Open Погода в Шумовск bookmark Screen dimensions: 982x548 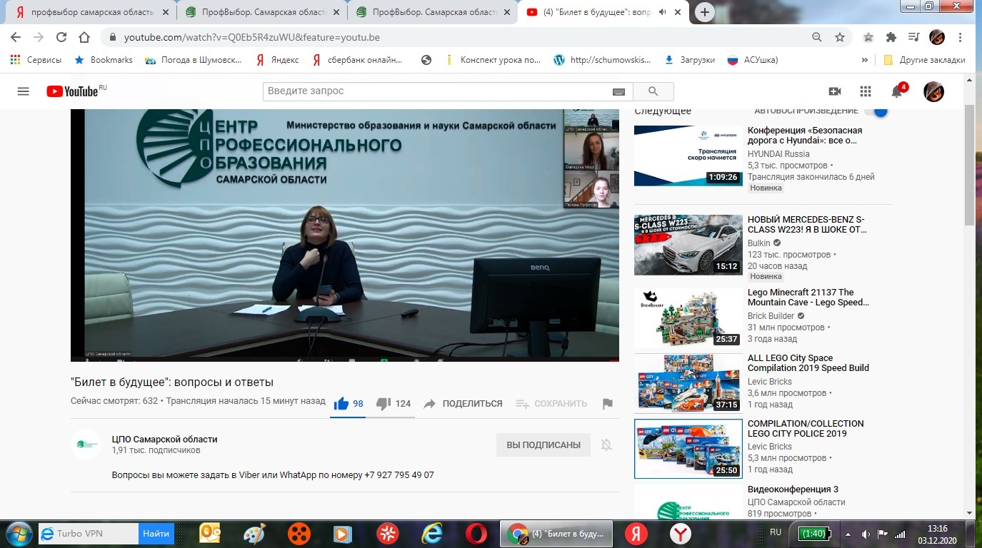coord(194,60)
